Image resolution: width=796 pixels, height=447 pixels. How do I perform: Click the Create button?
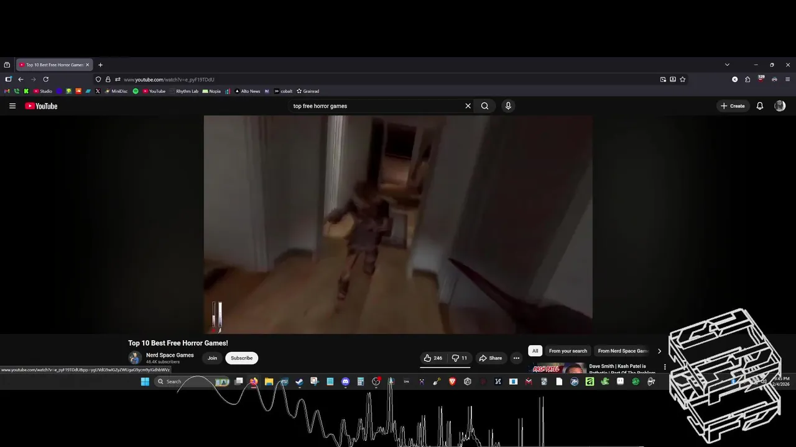point(733,106)
